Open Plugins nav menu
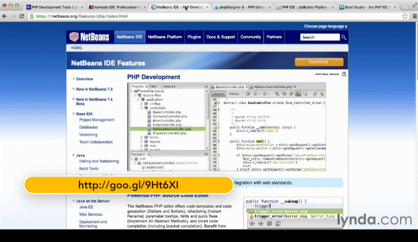The width and height of the screenshot is (418, 242). pos(194,37)
